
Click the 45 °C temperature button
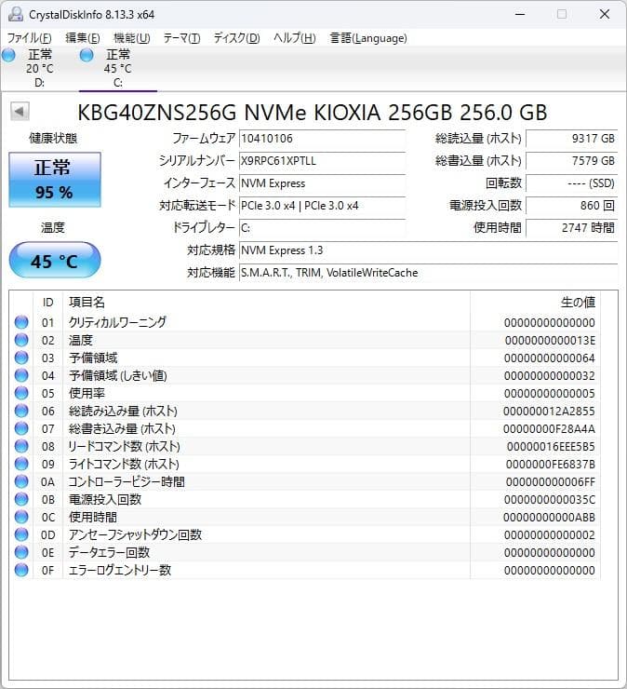tap(55, 260)
